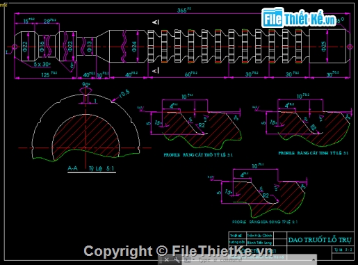Select the r0.5 radius leader text
The image size is (358, 265).
tap(124, 93)
